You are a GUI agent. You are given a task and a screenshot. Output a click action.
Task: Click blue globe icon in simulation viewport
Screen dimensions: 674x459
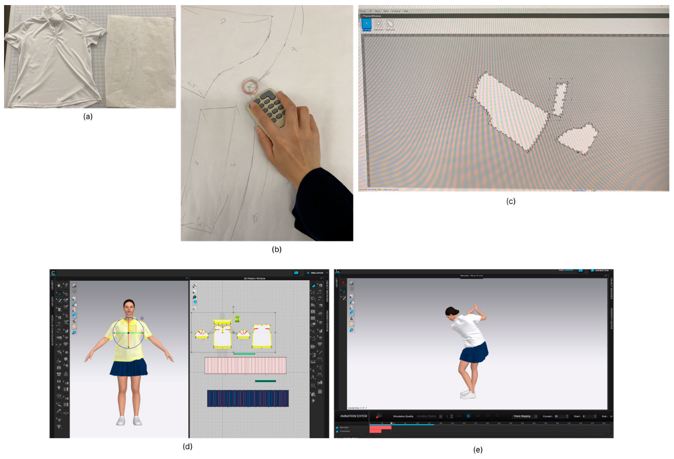point(74,333)
